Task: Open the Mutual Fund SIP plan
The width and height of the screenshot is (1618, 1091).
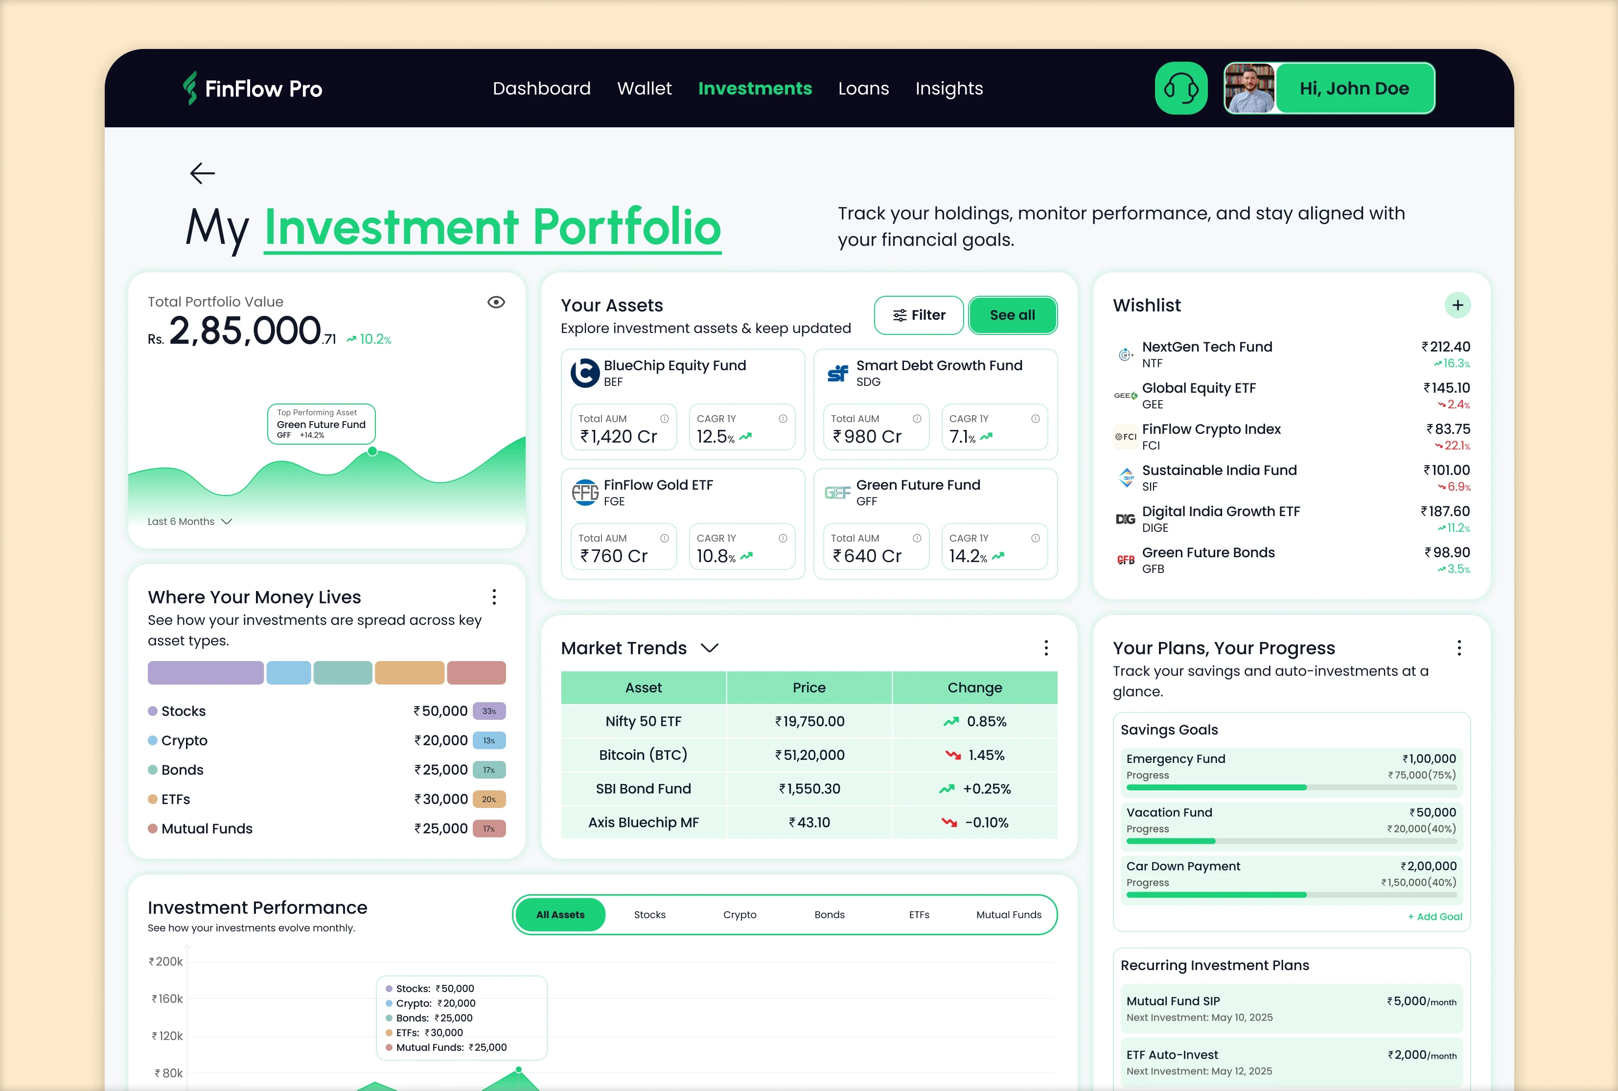Action: click(x=1291, y=1009)
